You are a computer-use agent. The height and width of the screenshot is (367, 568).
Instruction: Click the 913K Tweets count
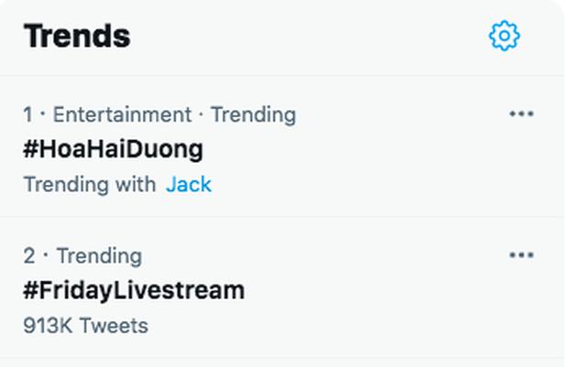point(85,325)
